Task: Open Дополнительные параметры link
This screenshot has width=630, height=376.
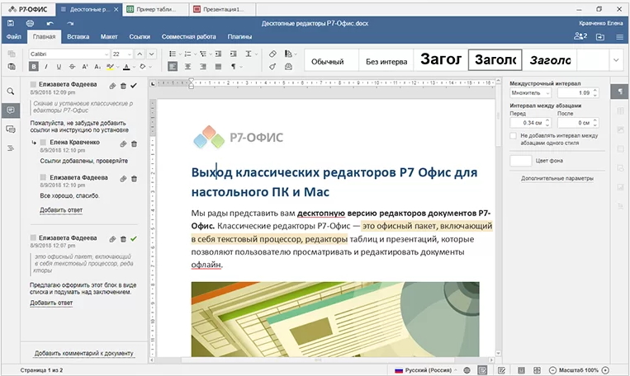Action: [557, 178]
